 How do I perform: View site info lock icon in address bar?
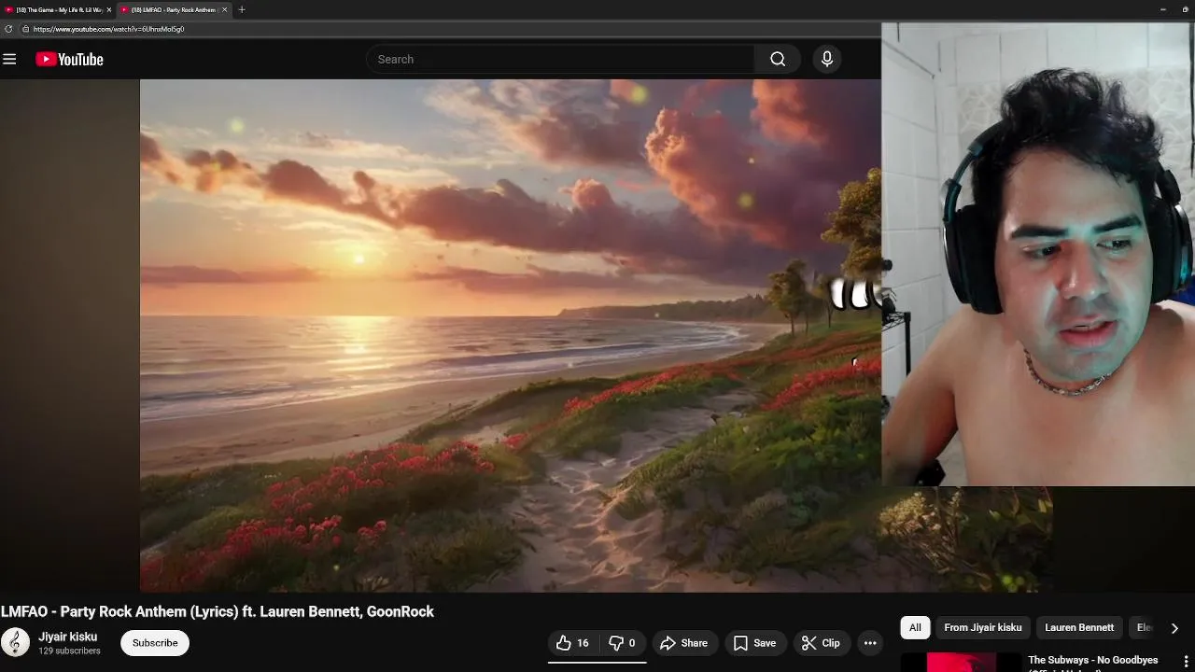26,29
